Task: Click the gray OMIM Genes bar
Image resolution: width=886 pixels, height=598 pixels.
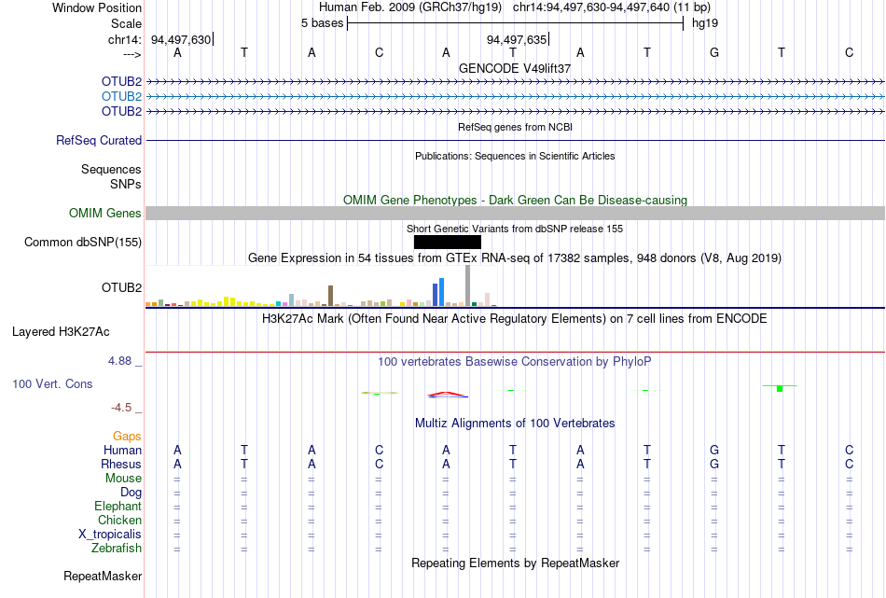Action: tap(515, 213)
